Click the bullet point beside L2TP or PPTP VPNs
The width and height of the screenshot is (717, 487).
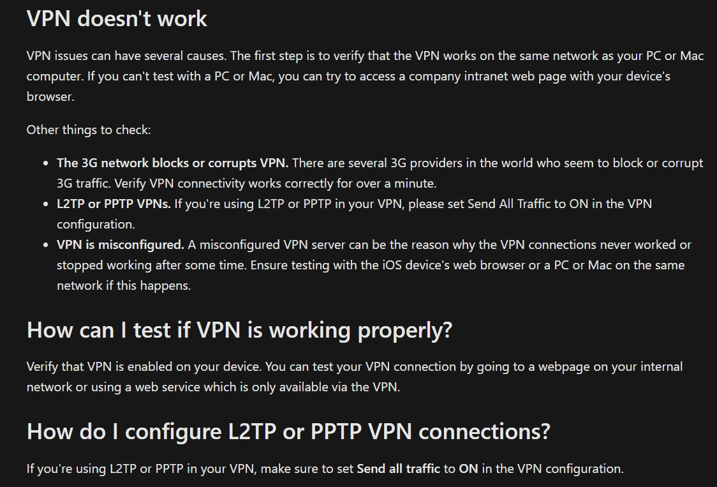tap(45, 204)
